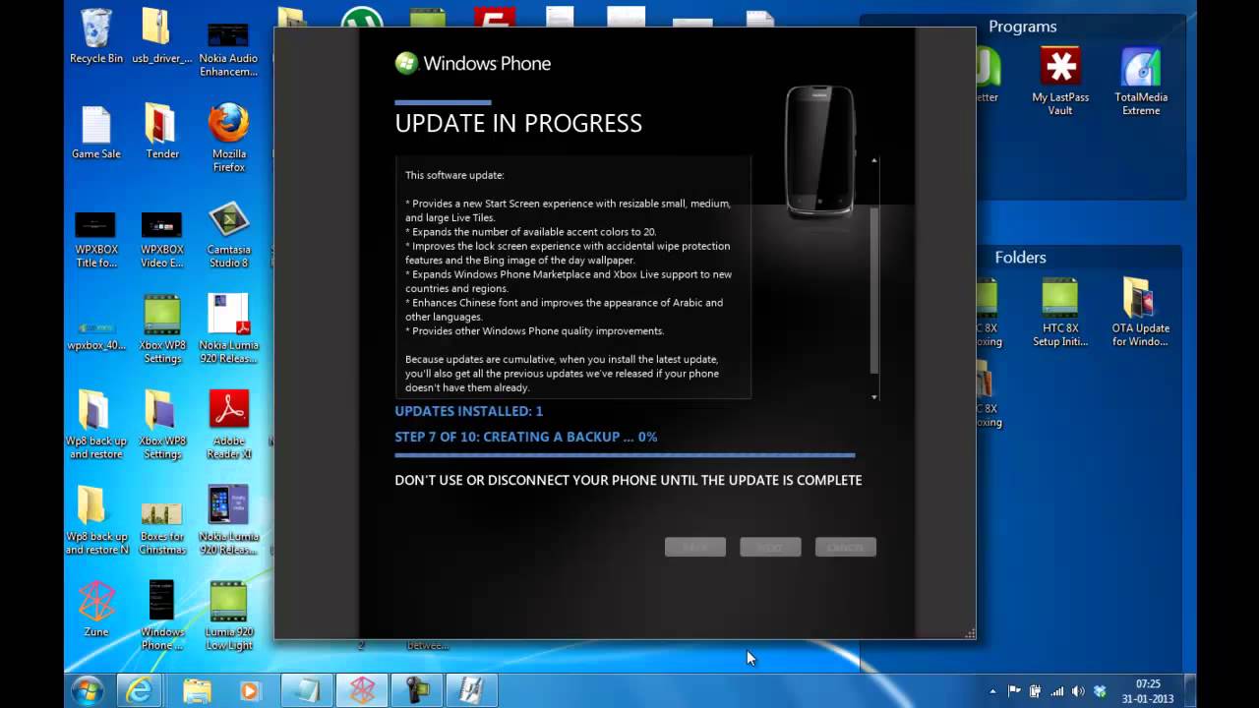Select the Game Sale document icon
Screen dimensions: 1259x708
click(96, 132)
